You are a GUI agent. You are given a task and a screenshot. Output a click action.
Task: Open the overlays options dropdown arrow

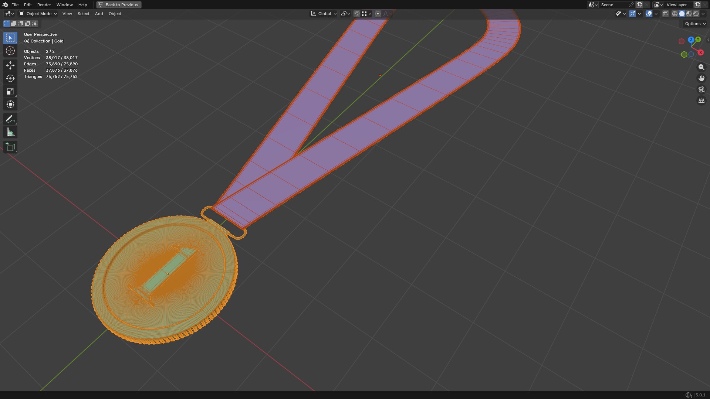[656, 14]
